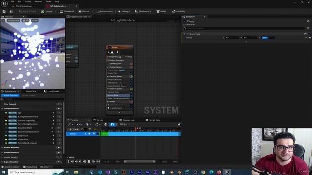The image size is (312, 175).
Task: Compile the Niagara system
Action: click(47, 11)
